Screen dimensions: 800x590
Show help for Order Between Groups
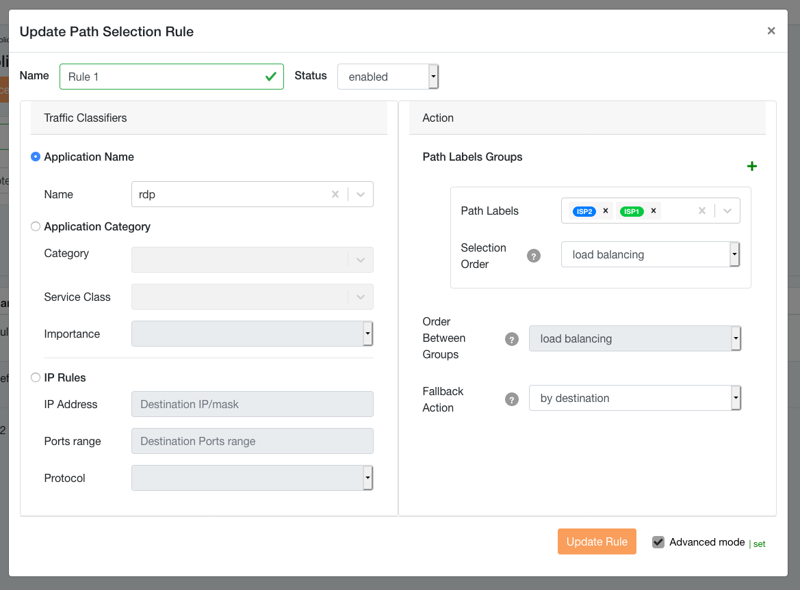click(x=511, y=339)
